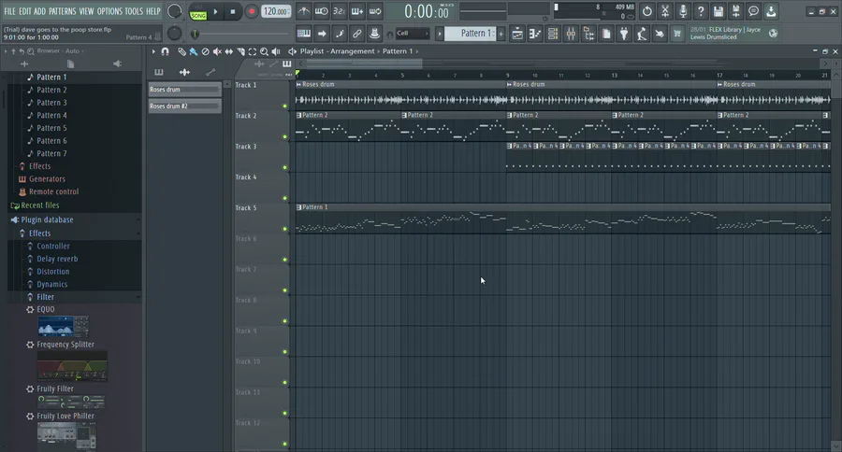842x452 pixels.
Task: Open the ADD menu
Action: (x=39, y=11)
